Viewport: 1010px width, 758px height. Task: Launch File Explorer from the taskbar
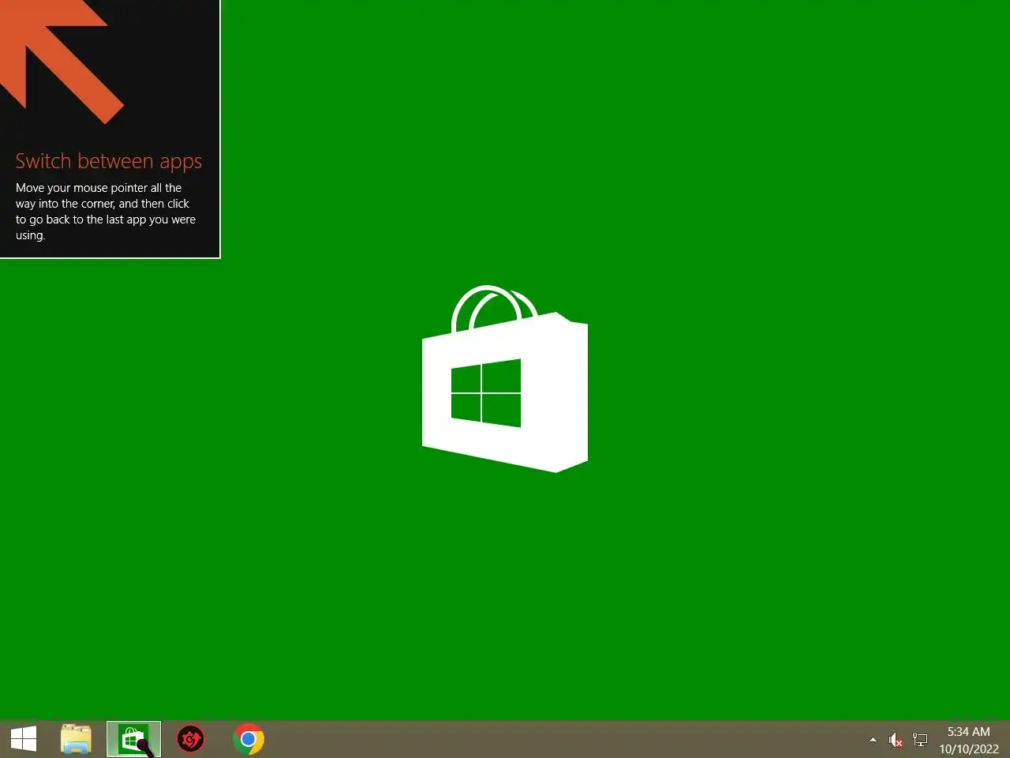point(77,739)
